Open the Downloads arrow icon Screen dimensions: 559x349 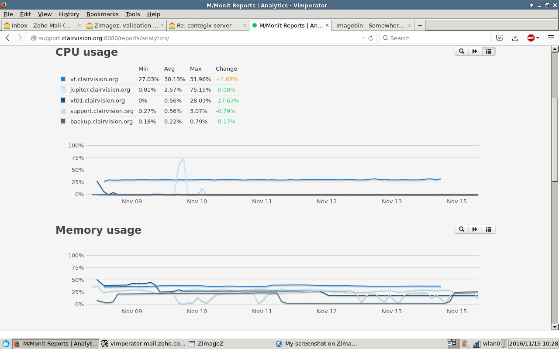[x=515, y=38]
